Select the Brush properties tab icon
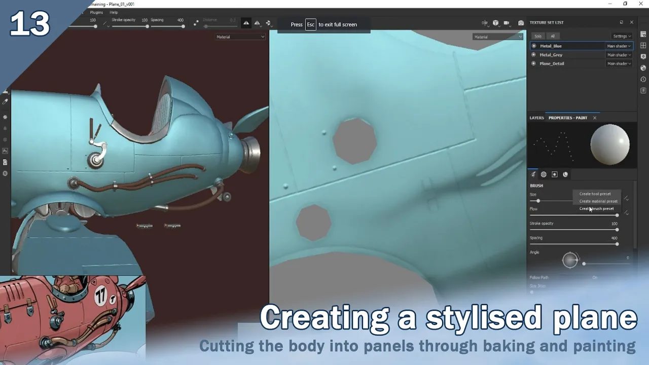Image resolution: width=649 pixels, height=365 pixels. click(x=533, y=174)
